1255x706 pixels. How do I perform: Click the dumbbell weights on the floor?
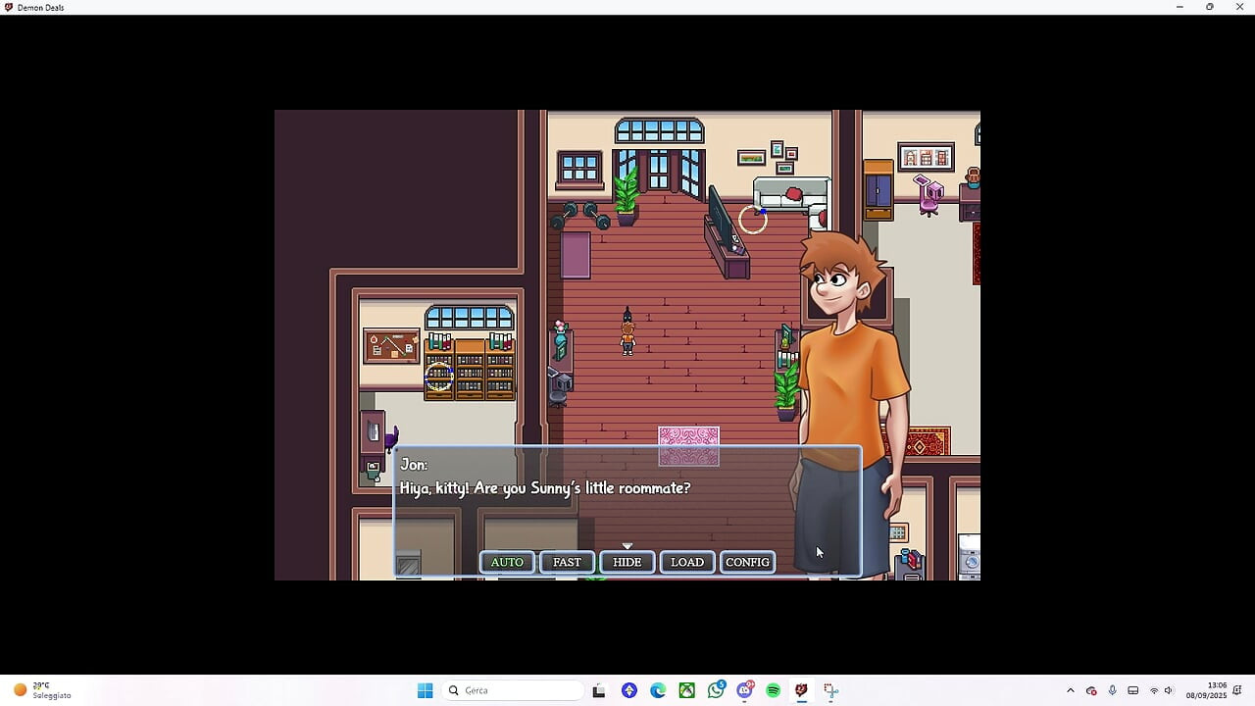[x=579, y=215]
